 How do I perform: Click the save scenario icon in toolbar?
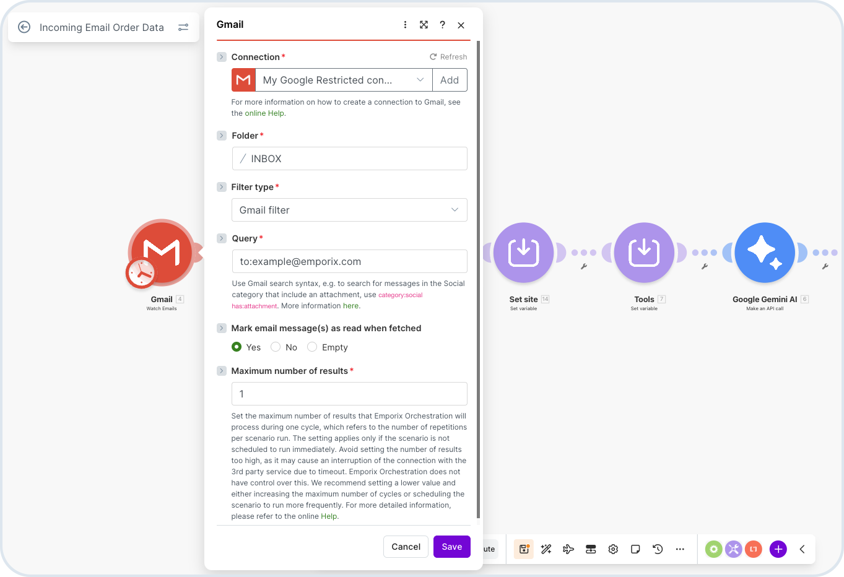click(x=524, y=549)
